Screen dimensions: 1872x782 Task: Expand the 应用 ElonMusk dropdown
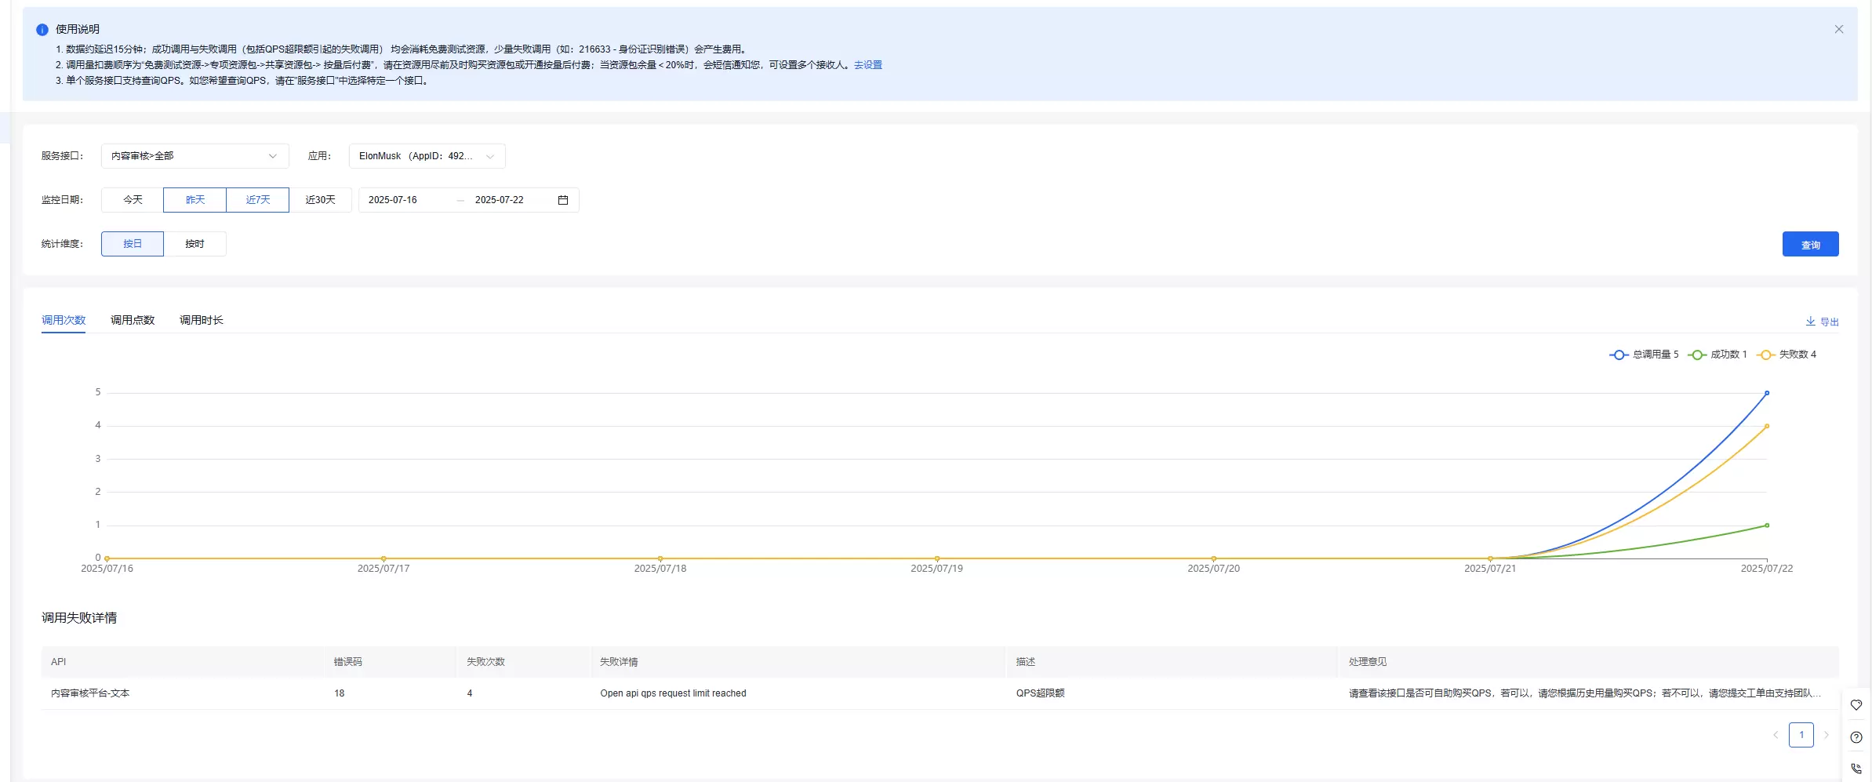pos(427,156)
